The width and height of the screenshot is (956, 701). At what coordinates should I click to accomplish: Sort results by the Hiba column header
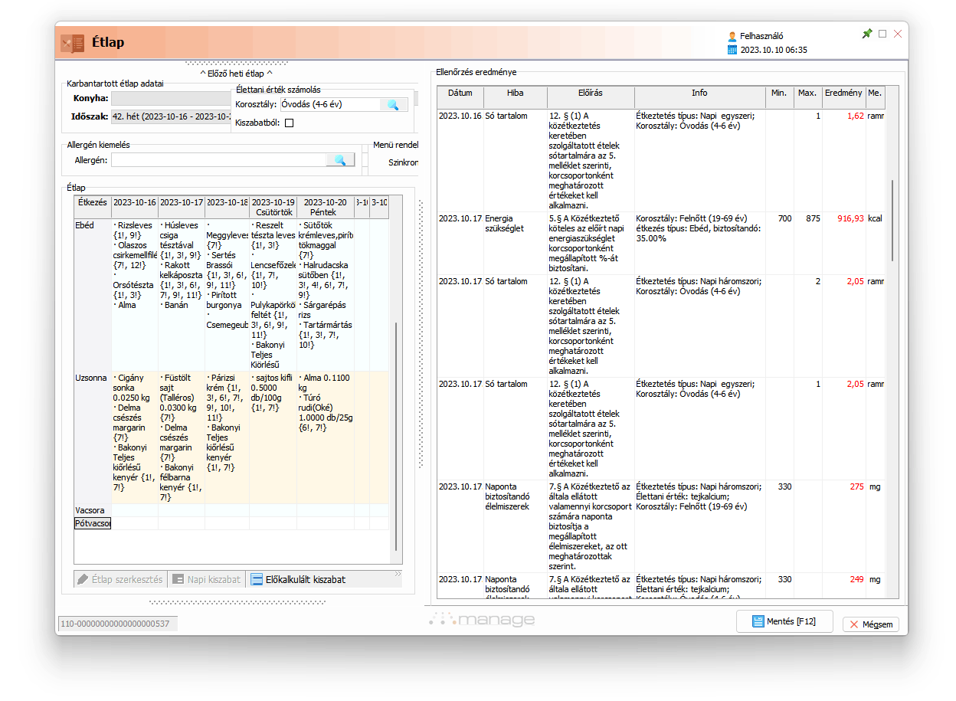point(515,93)
